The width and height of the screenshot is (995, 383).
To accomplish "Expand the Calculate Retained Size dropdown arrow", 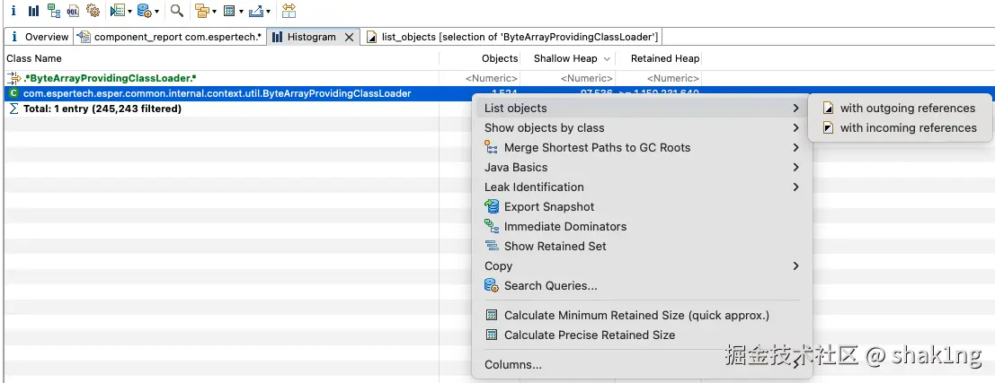I will pos(241,12).
